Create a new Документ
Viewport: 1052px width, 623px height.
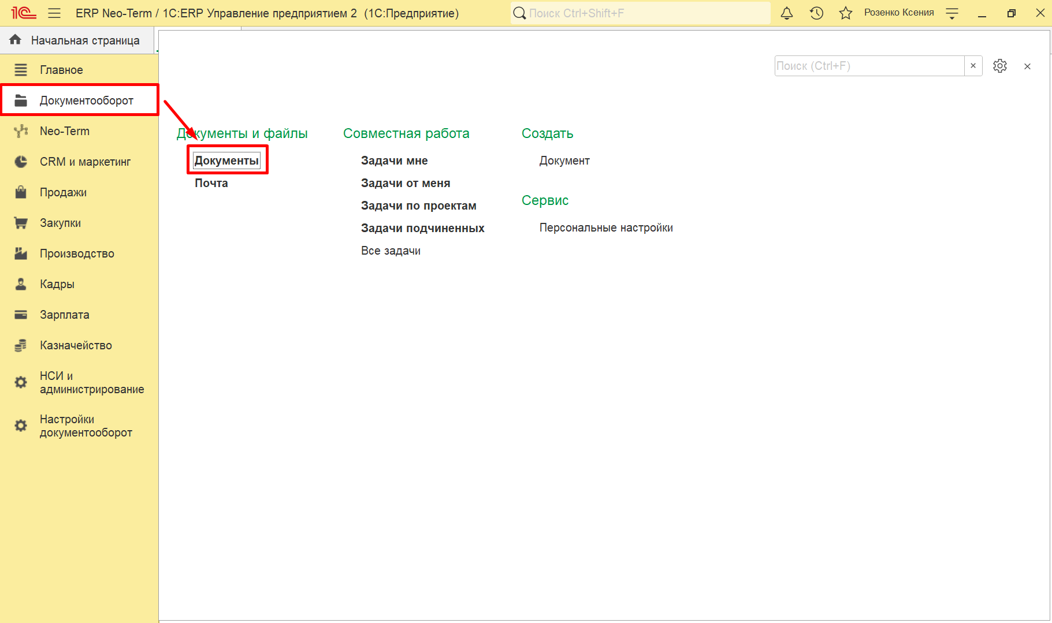(x=564, y=161)
